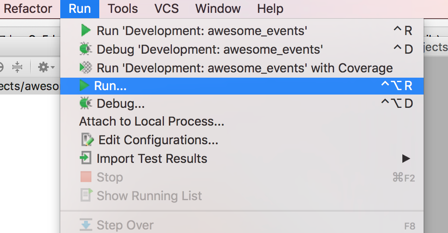Open the Help menu
Viewport: 448px width, 233px height.
click(x=270, y=8)
